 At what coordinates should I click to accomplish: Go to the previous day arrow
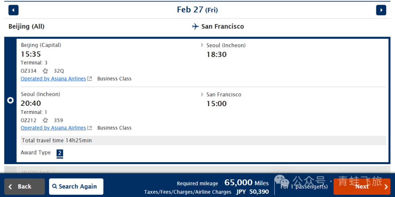click(13, 10)
